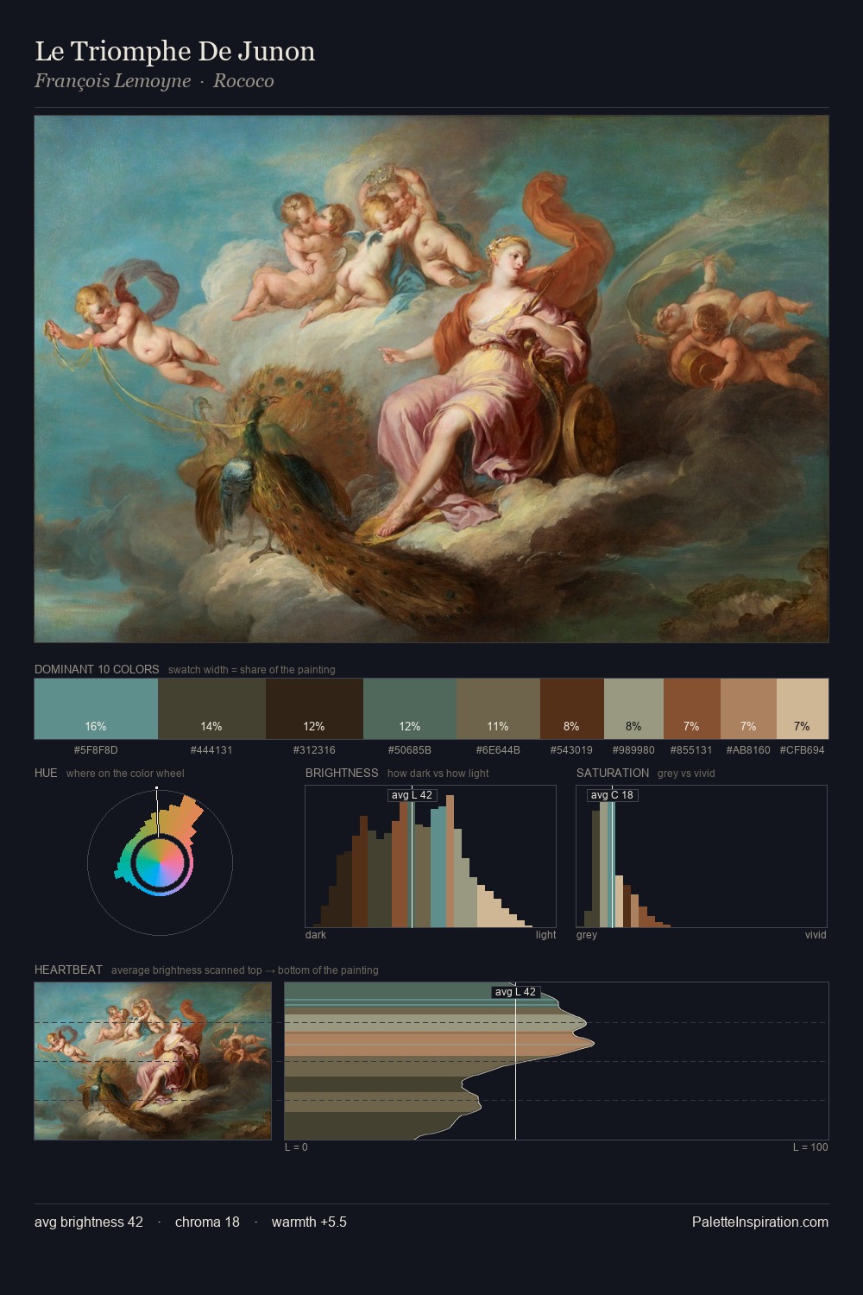The image size is (863, 1295).
Task: Click the 'avg L 42' label in Brightness
Action: point(412,795)
